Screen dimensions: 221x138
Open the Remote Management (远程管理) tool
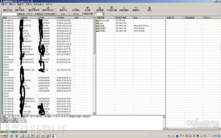pyautogui.click(x=100, y=9)
